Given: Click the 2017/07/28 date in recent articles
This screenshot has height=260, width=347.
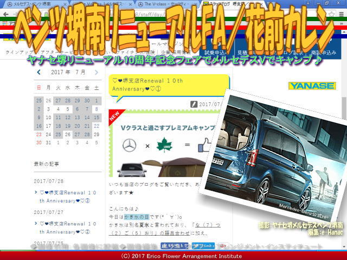Looking at the screenshot, I should click(49, 181).
